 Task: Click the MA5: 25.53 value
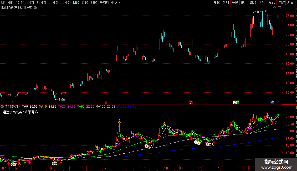coord(30,107)
